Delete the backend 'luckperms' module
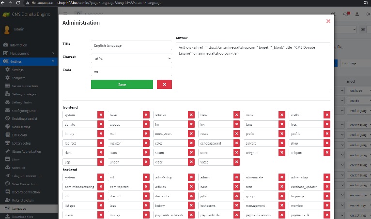The width and height of the screenshot is (371, 219). coord(236,205)
